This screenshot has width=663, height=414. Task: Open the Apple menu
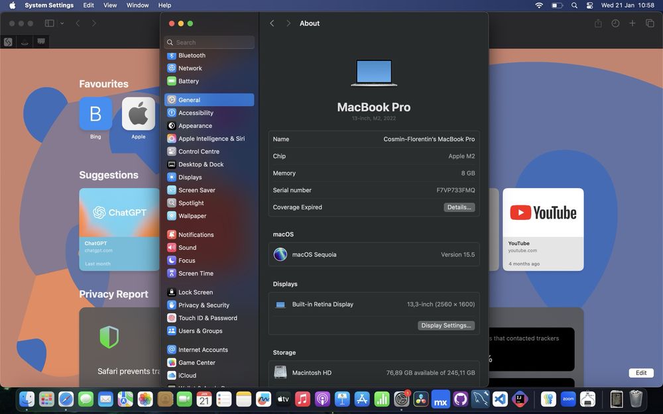12,5
